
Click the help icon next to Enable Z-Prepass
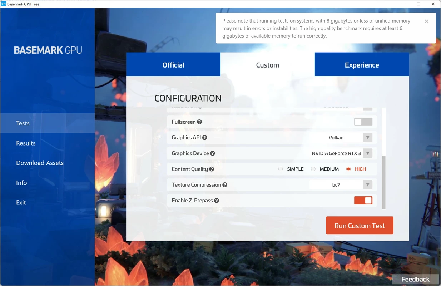pos(217,201)
